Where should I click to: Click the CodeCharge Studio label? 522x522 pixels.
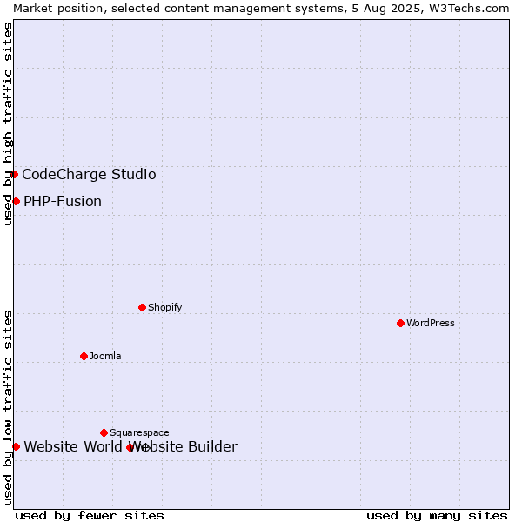click(x=89, y=175)
